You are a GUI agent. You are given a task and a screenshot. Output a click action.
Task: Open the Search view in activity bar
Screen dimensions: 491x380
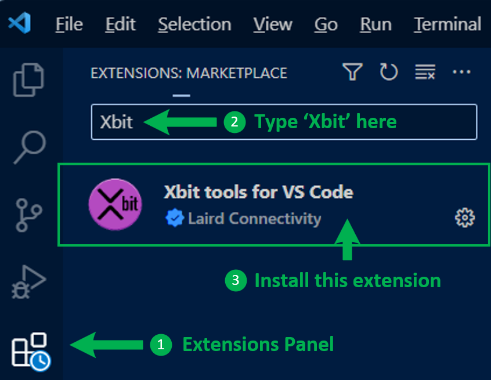(29, 146)
